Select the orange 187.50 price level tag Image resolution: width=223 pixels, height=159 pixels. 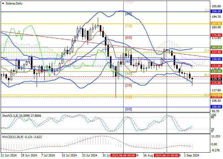click(216, 24)
